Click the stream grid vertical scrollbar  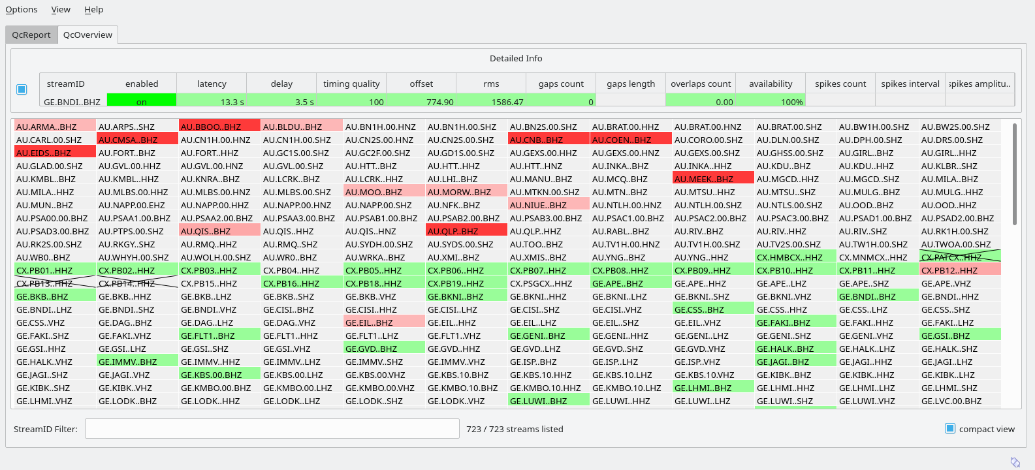point(1014,174)
